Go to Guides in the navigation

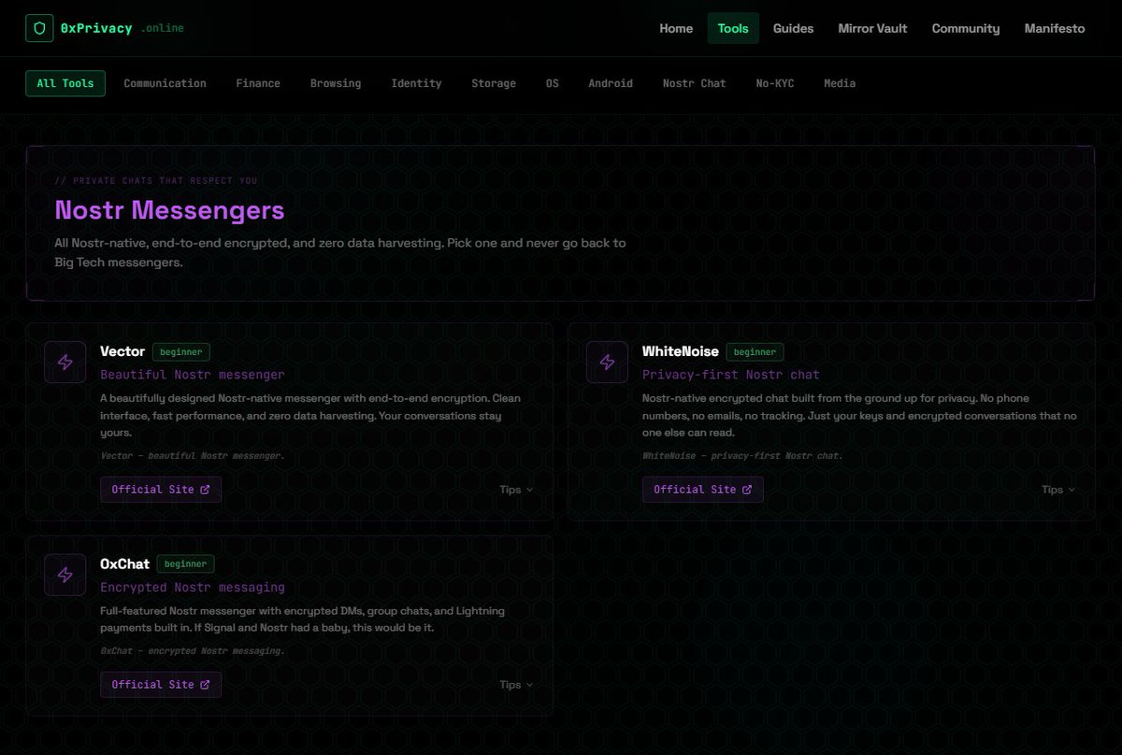(x=793, y=28)
